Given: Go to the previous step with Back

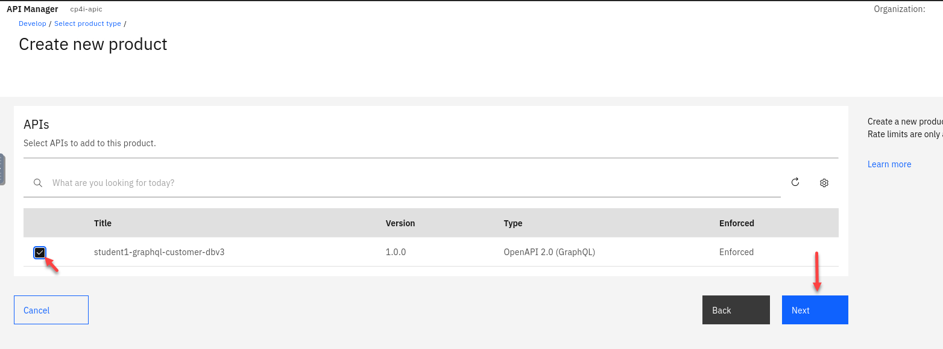Looking at the screenshot, I should point(736,310).
